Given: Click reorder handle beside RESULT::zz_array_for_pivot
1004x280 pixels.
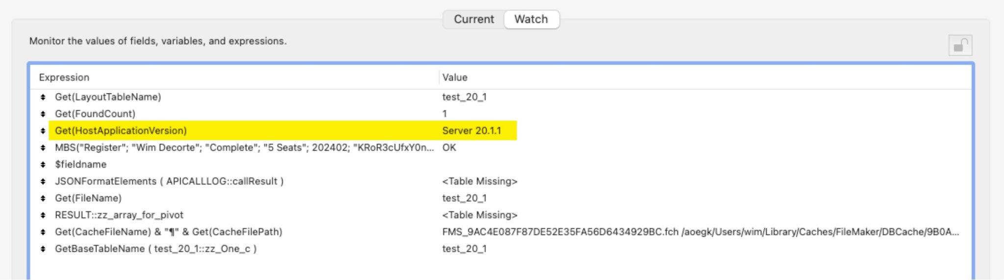Looking at the screenshot, I should pyautogui.click(x=43, y=215).
